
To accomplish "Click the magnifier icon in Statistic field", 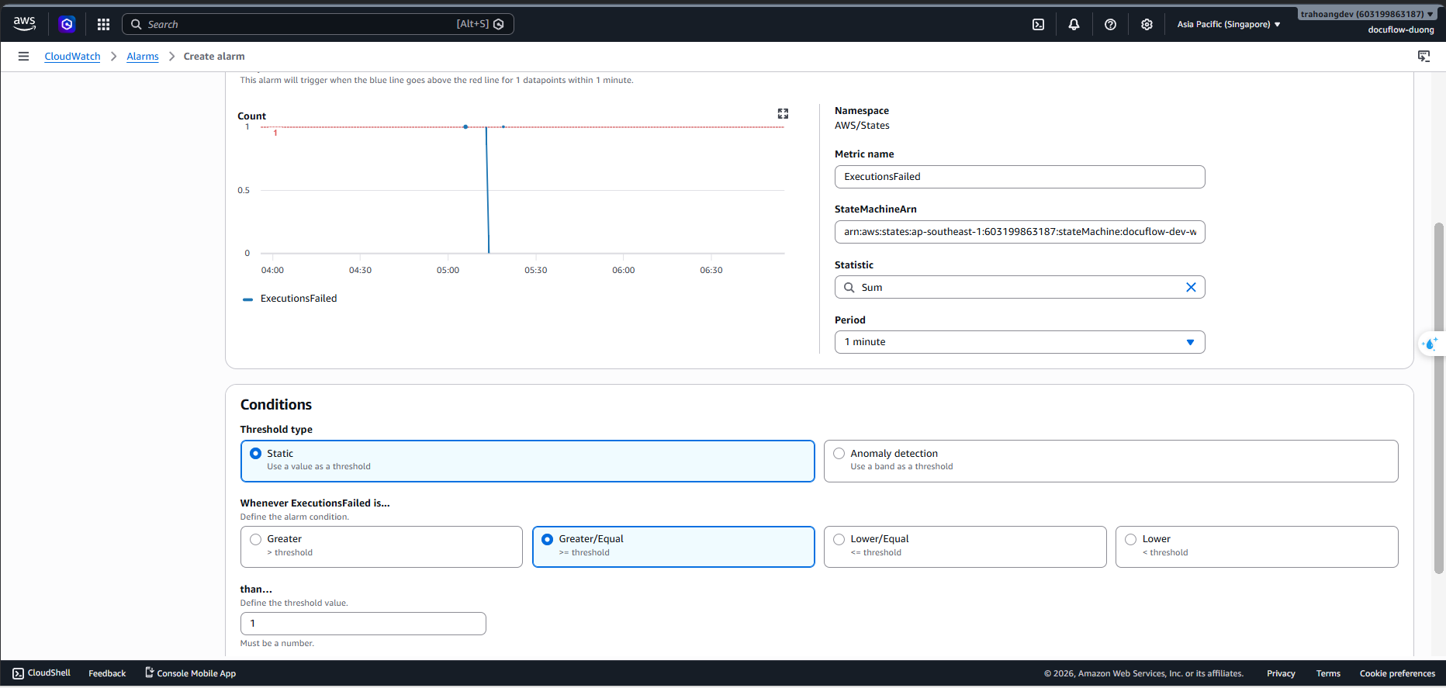I will [849, 287].
